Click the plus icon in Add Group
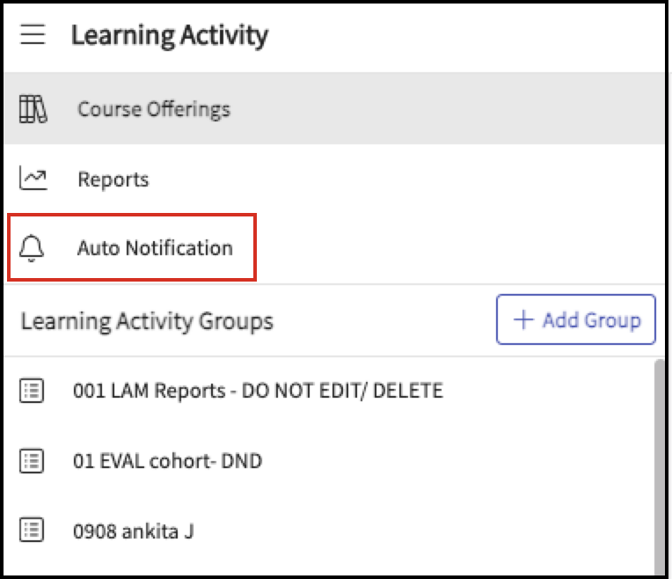The height and width of the screenshot is (579, 672). (523, 319)
